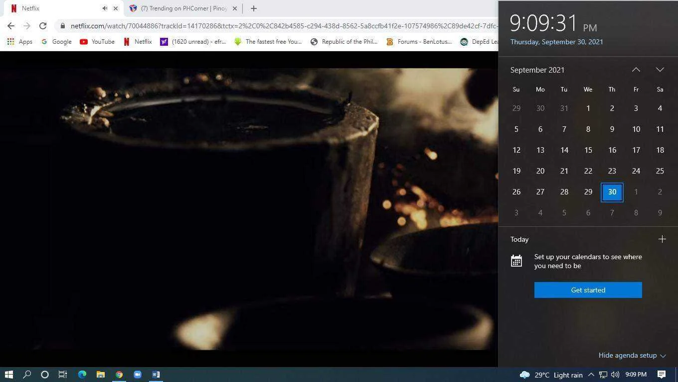Image resolution: width=678 pixels, height=382 pixels.
Task: Open the Apps bookmarks shortcut
Action: coord(20,42)
